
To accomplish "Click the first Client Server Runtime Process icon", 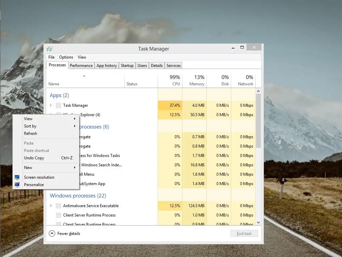I will pyautogui.click(x=58, y=215).
